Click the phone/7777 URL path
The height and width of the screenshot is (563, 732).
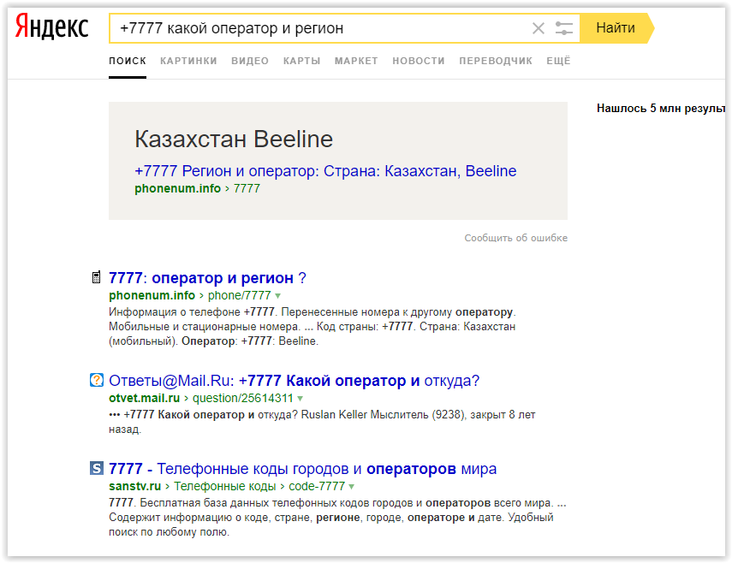[x=239, y=295]
